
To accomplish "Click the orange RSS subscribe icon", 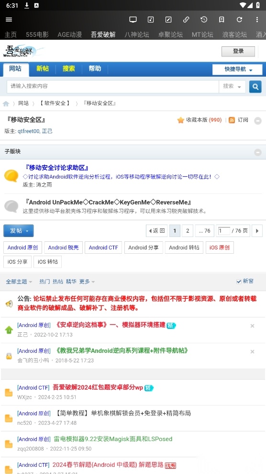I will click(x=232, y=120).
